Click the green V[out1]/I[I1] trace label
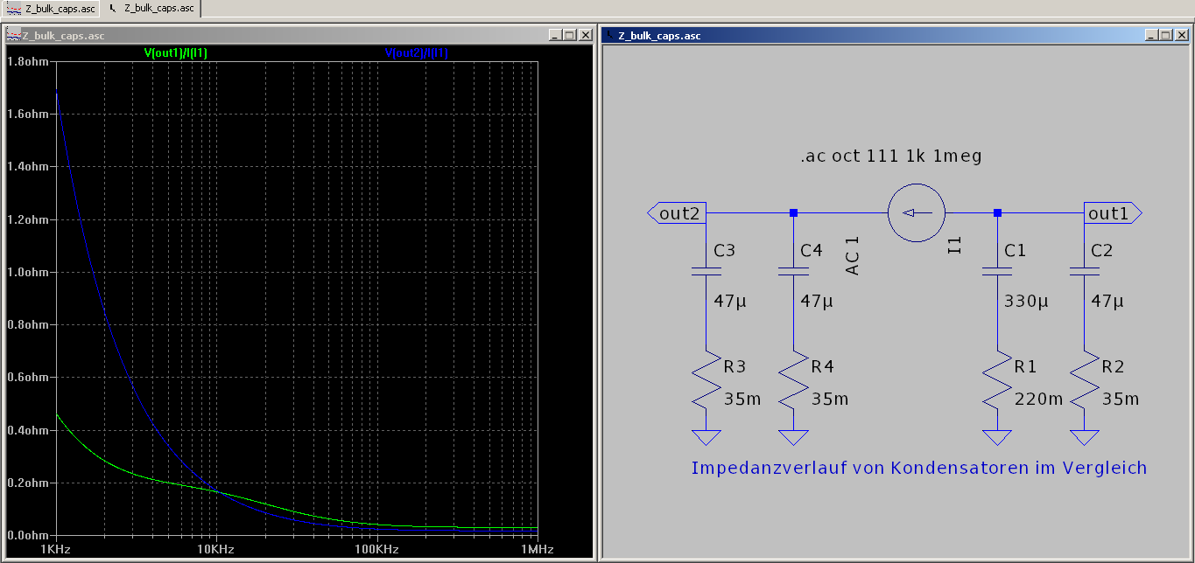Image resolution: width=1195 pixels, height=563 pixels. 175,53
